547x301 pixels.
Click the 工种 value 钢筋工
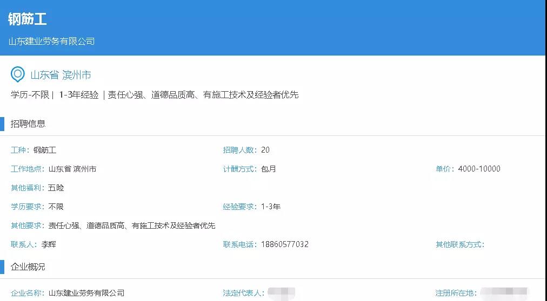[45, 150]
